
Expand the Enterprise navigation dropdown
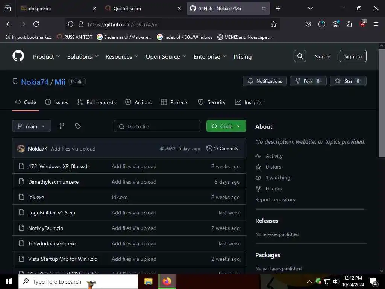pos(210,56)
